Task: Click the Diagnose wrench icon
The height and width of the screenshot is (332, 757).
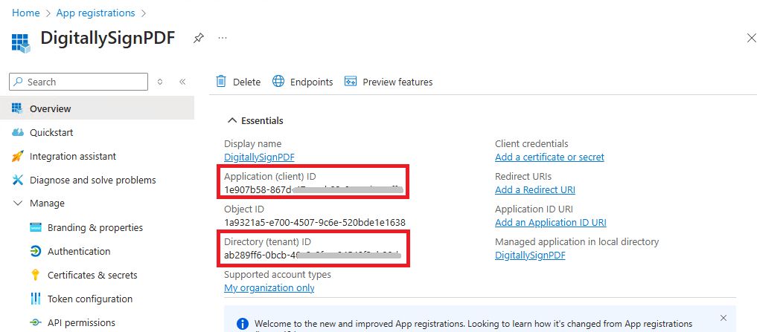Action: coord(18,180)
